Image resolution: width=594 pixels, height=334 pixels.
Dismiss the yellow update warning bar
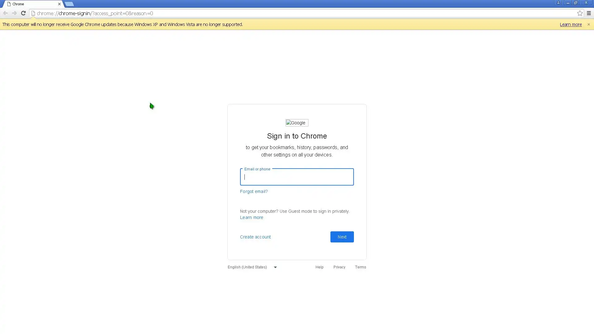click(588, 24)
